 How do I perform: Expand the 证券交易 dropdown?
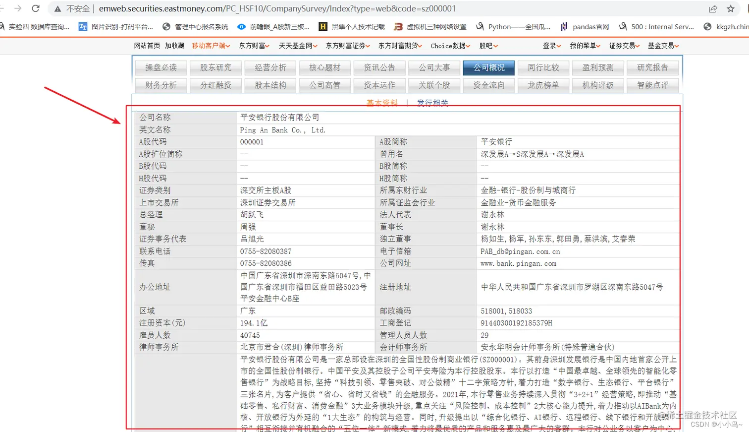pyautogui.click(x=624, y=46)
